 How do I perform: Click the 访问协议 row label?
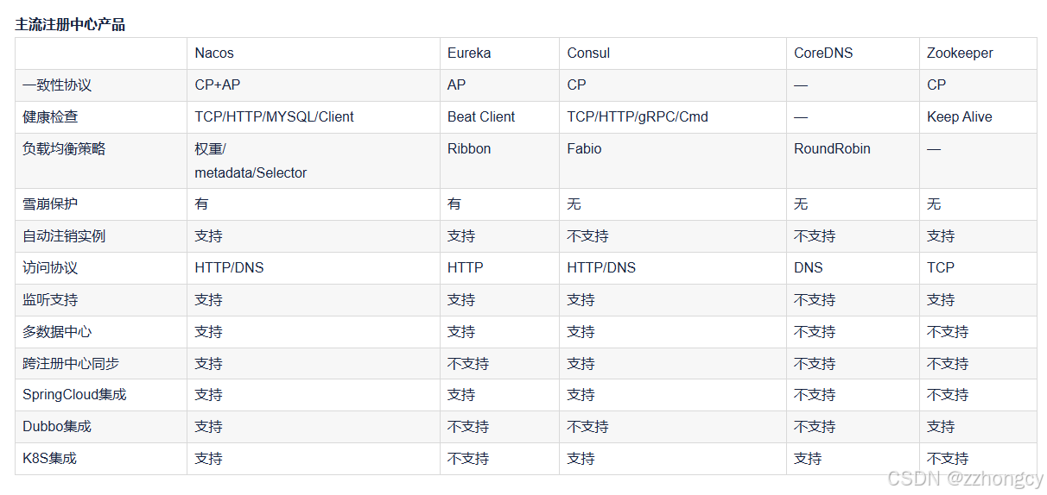coord(50,268)
